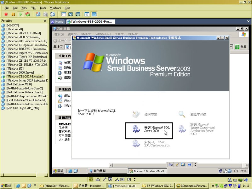Open Macromedia Firewor... host taskbar button

[192, 186]
